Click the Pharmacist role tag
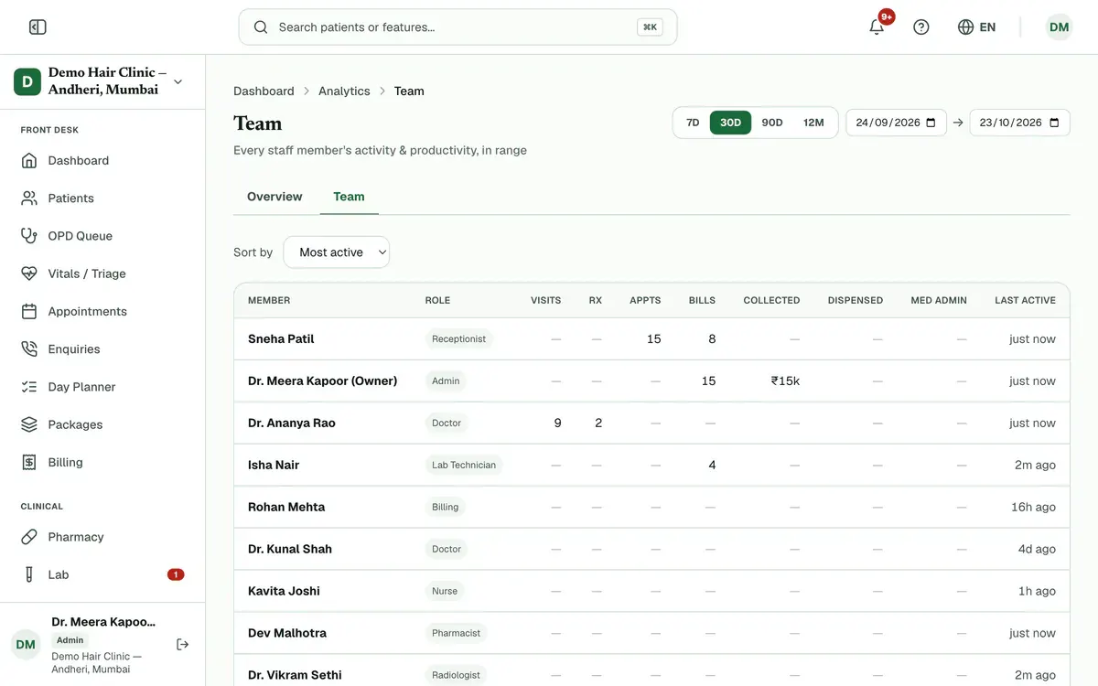The height and width of the screenshot is (686, 1098). click(x=456, y=633)
